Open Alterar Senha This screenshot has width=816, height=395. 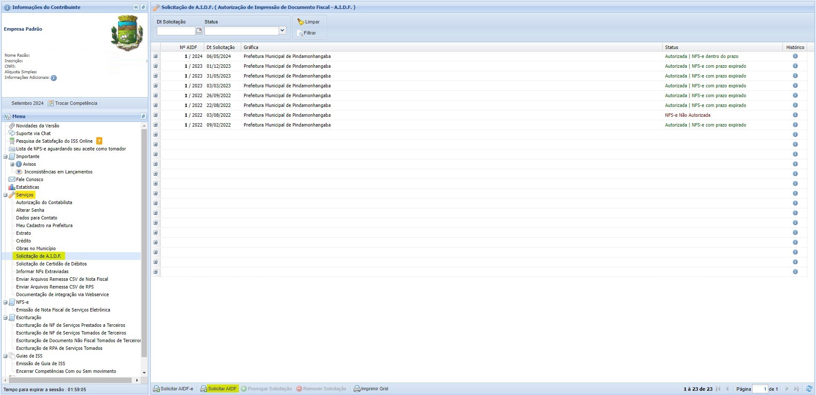30,210
